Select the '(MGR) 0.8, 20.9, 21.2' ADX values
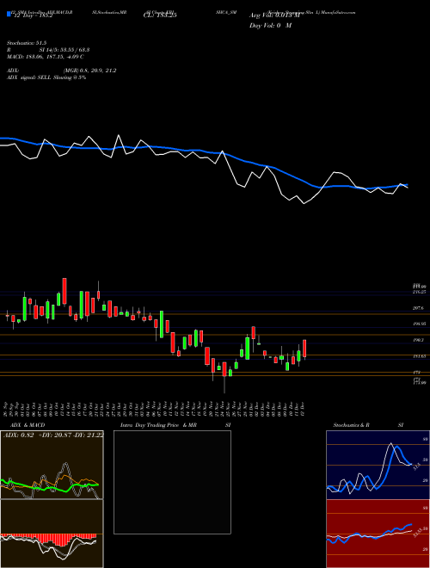This screenshot has width=430, height=568. point(89,71)
